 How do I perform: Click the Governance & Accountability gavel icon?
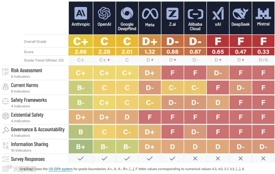point(5,130)
